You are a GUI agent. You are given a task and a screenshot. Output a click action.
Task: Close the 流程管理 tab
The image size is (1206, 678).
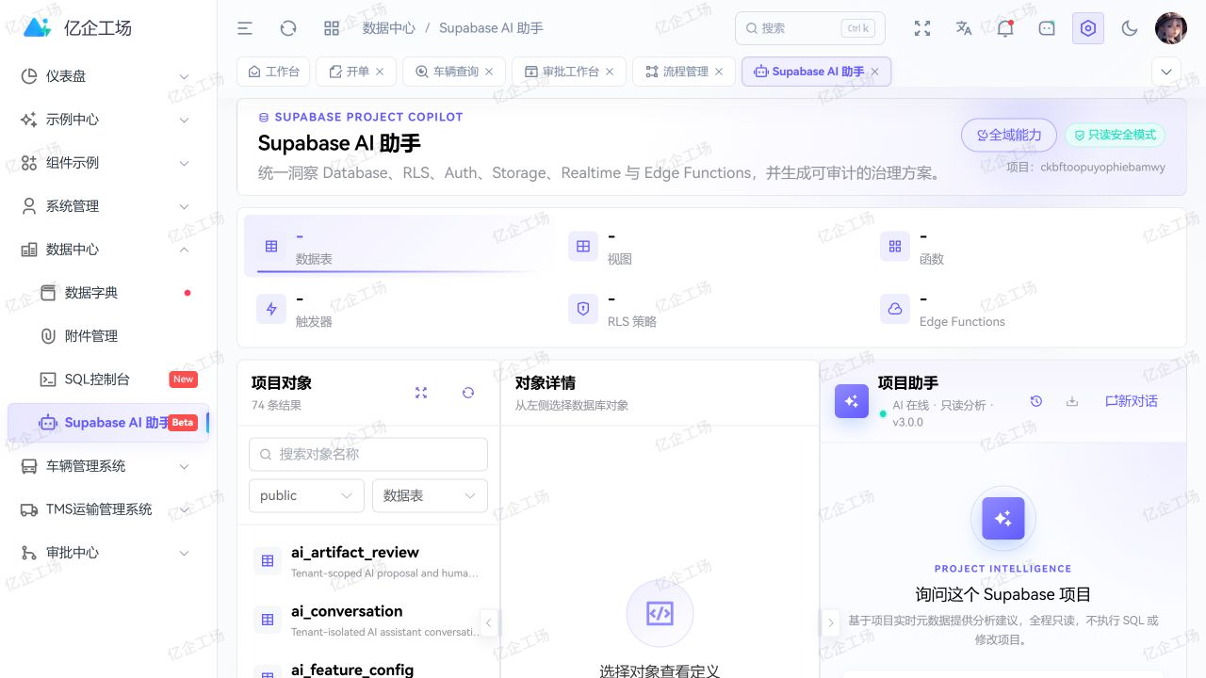[x=719, y=72]
